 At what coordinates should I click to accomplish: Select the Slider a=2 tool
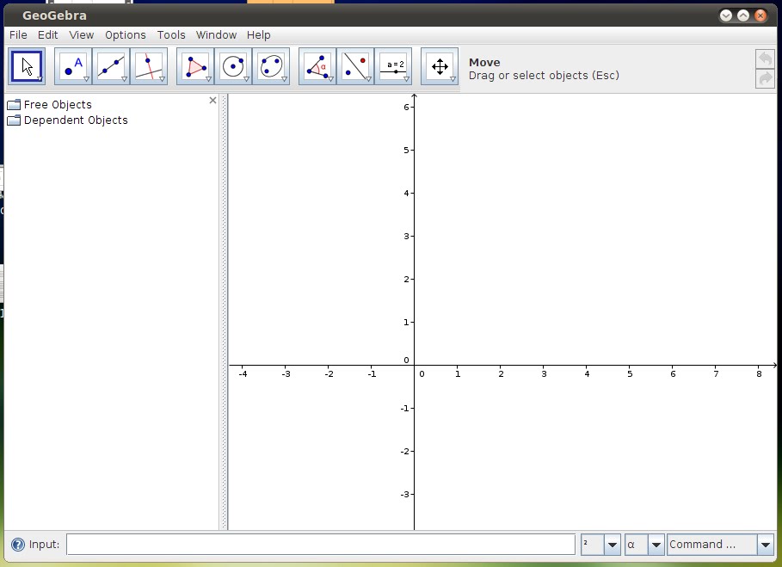[x=393, y=66]
